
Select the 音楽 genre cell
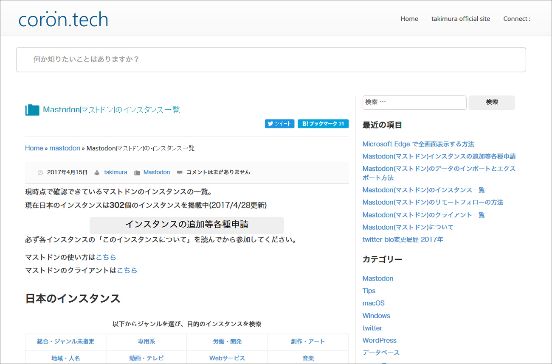tap(308, 358)
